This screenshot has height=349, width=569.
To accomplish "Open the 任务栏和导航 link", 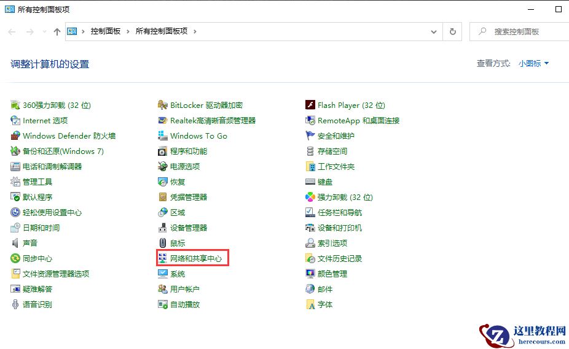I will 340,212.
